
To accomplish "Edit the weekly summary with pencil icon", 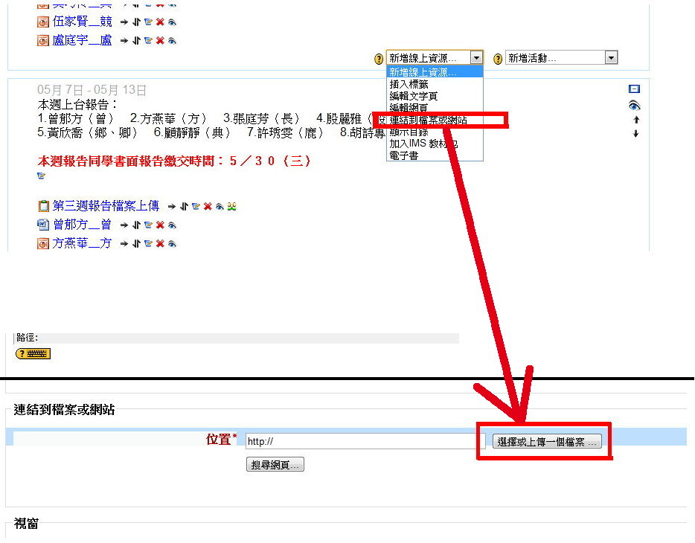I will (x=42, y=176).
